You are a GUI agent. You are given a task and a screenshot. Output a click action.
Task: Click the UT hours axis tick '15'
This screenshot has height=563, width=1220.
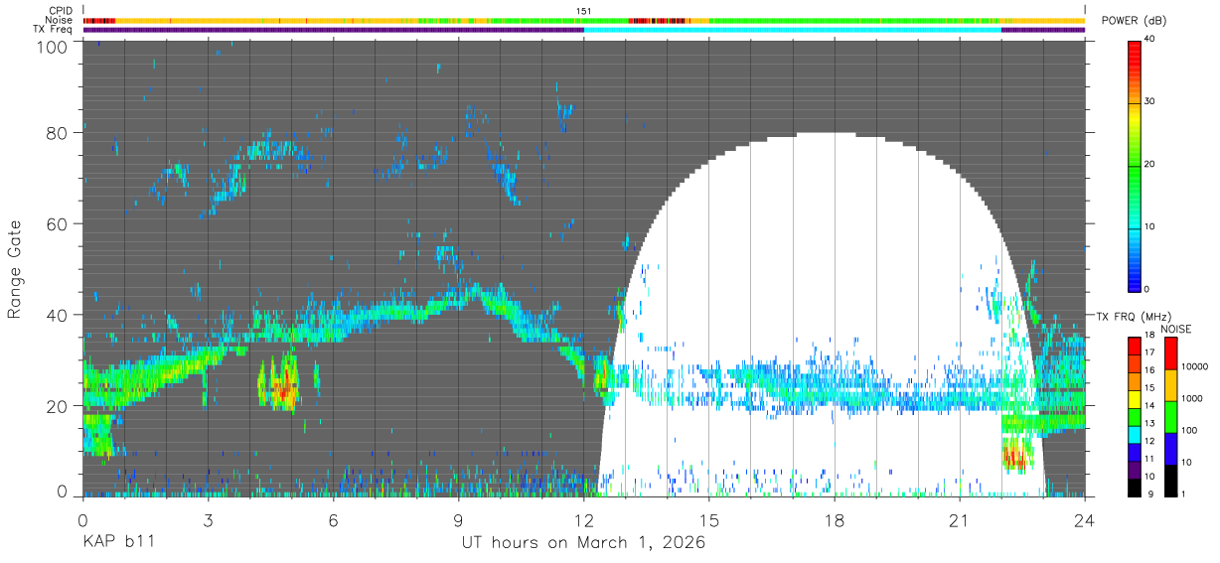708,520
